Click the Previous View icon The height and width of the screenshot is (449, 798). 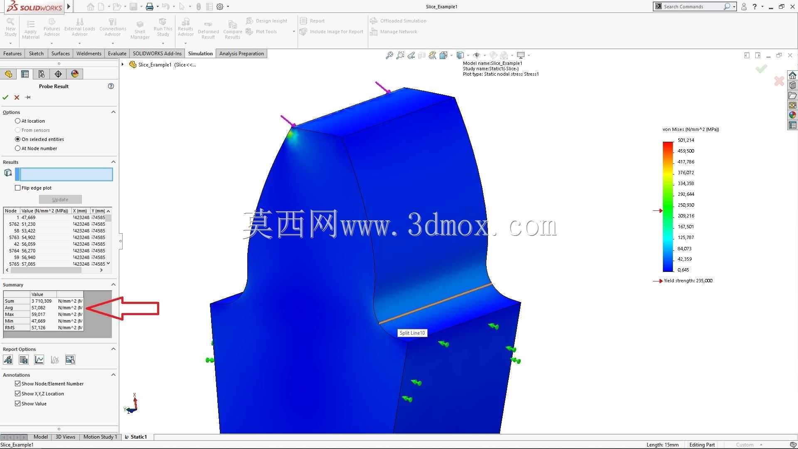click(411, 55)
